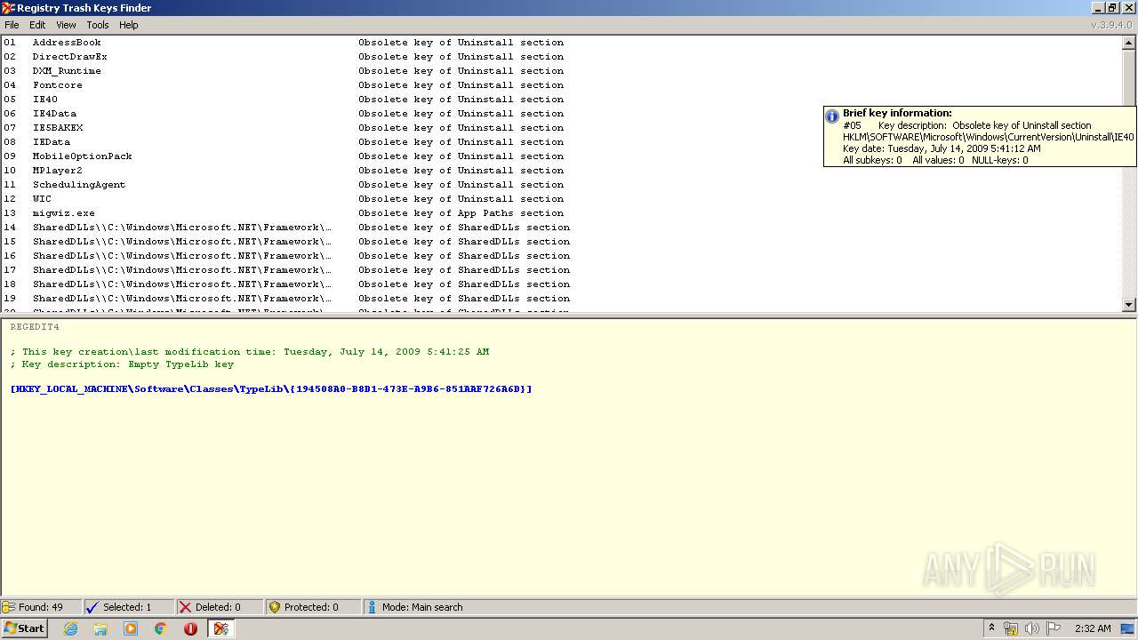Click the scrollbar down arrow of the list
This screenshot has height=640, width=1138.
point(1129,305)
